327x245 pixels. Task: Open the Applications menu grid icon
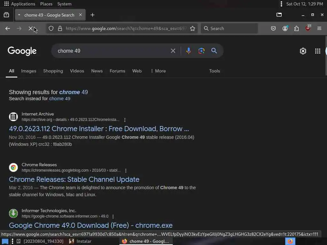tap(6, 4)
